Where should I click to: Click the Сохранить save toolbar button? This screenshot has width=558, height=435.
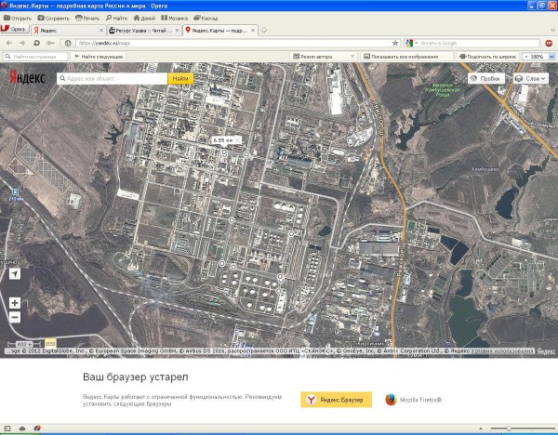pyautogui.click(x=53, y=18)
